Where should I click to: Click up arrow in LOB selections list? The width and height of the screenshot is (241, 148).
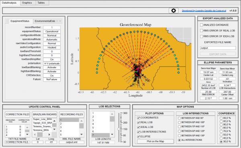point(112,114)
